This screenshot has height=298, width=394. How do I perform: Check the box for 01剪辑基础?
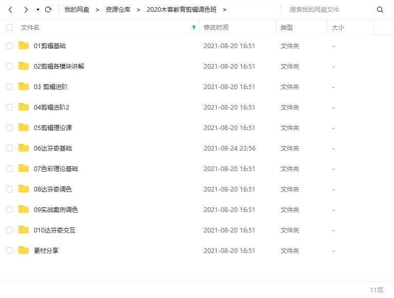tap(10, 46)
